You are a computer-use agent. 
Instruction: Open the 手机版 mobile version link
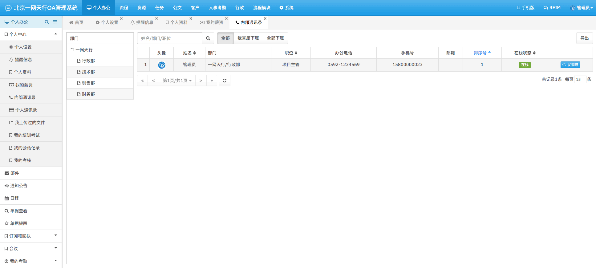click(525, 8)
